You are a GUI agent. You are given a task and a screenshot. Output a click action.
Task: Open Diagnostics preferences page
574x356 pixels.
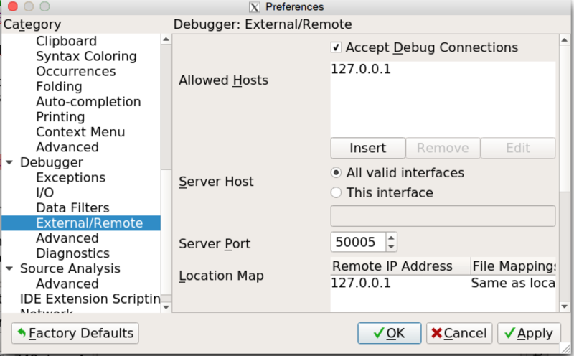[x=72, y=253]
